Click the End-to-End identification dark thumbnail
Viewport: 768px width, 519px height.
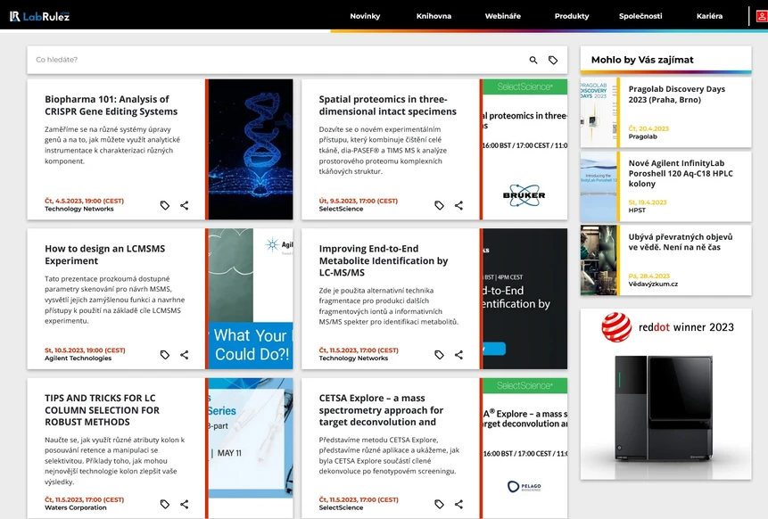tap(525, 299)
